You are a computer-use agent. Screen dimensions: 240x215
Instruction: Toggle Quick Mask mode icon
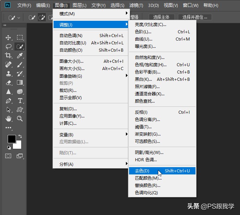click(x=8, y=156)
